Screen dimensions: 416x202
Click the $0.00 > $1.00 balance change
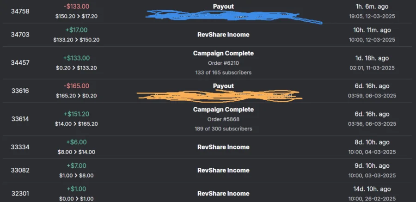point(76,198)
